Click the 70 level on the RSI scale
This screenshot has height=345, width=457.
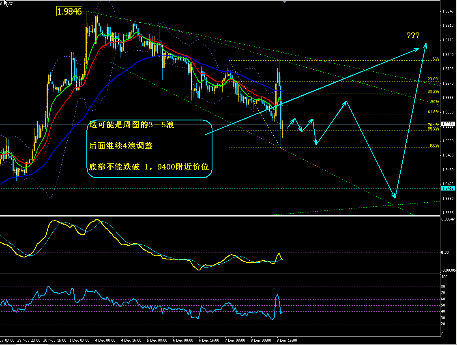[443, 293]
